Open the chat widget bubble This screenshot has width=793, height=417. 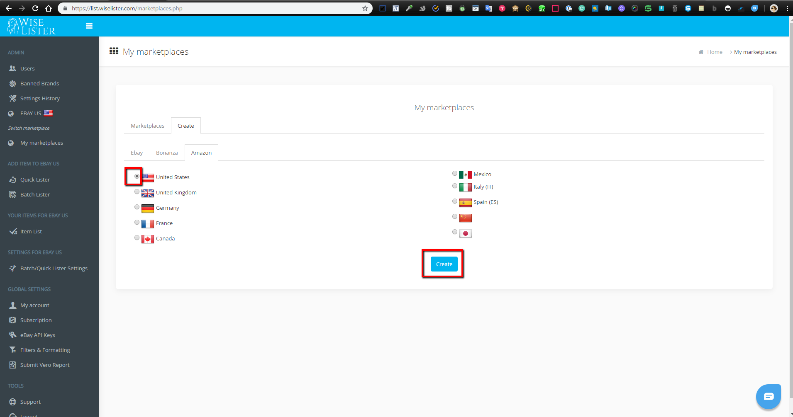768,397
